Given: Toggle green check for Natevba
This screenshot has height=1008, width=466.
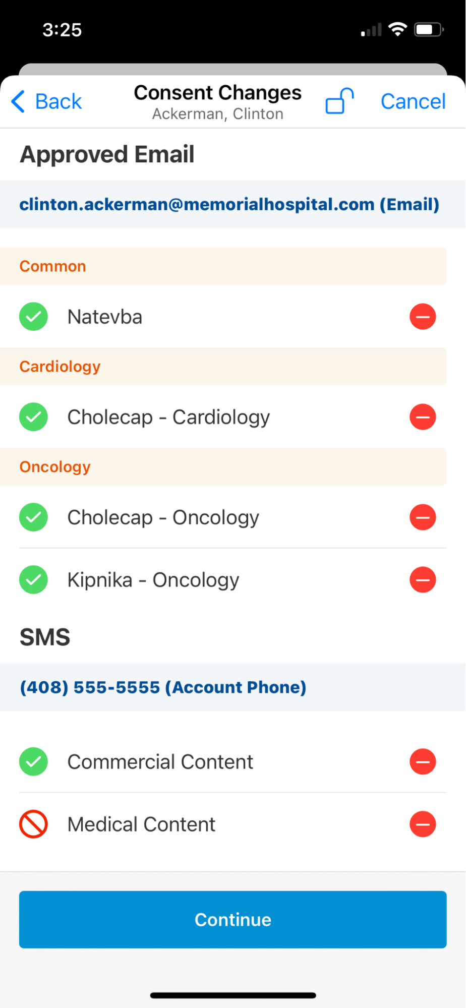Looking at the screenshot, I should pyautogui.click(x=33, y=317).
